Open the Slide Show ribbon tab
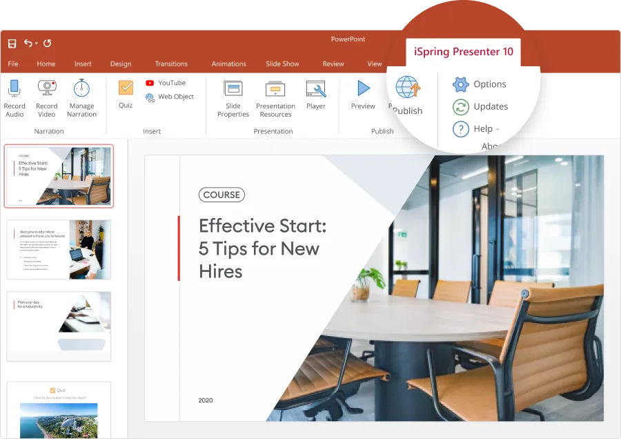The width and height of the screenshot is (621, 439). click(x=282, y=64)
